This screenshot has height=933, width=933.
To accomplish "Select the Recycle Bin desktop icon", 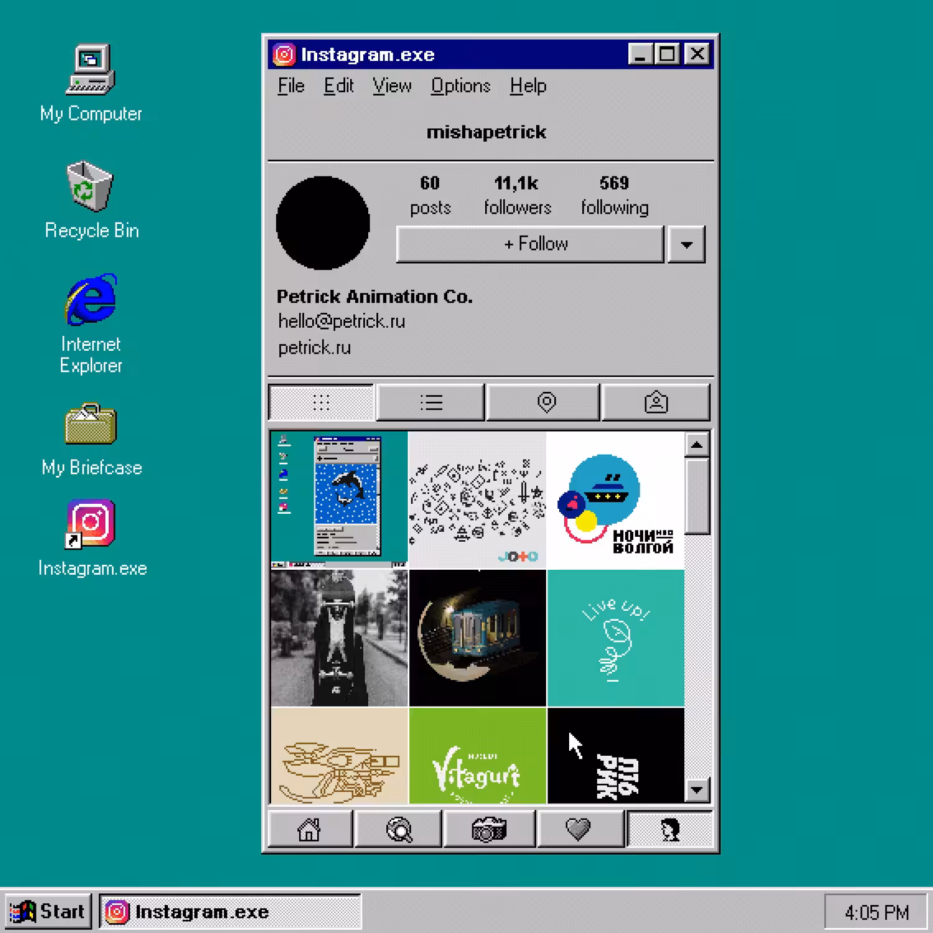I will [x=91, y=200].
